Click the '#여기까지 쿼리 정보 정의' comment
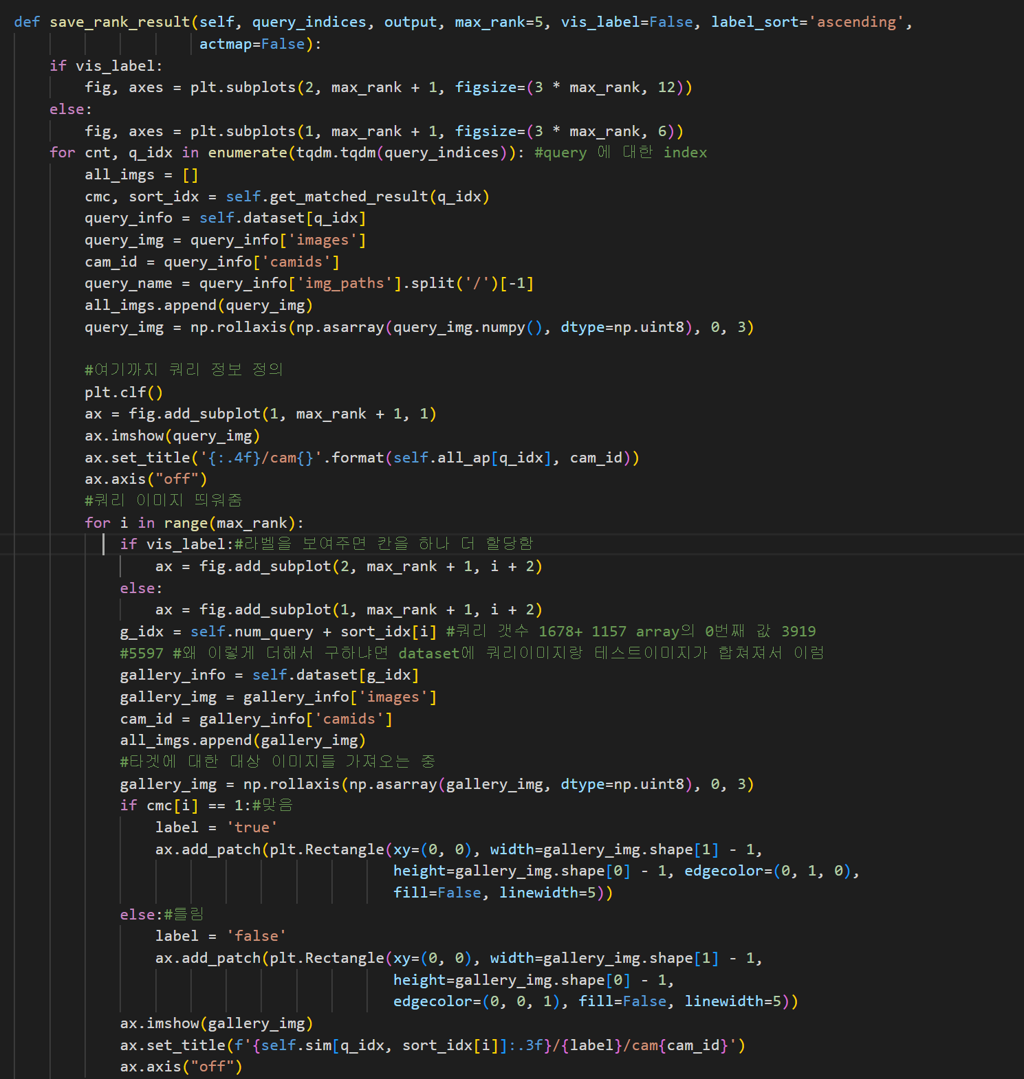Screen dimensions: 1024x1079 tap(184, 370)
